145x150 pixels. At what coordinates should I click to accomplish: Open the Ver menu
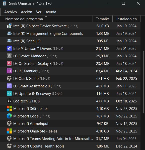click(x=39, y=12)
